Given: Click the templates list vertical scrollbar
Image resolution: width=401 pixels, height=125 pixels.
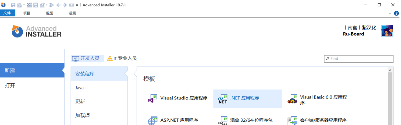Looking at the screenshot, I should [390, 99].
